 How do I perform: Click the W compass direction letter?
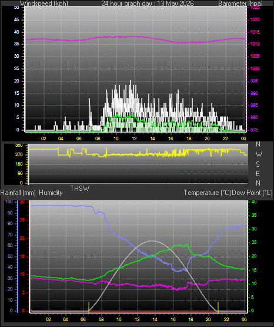[x=259, y=154]
